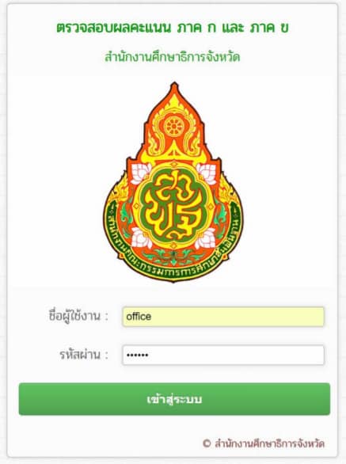Image resolution: width=346 pixels, height=464 pixels.
Task: Click the copyright symbol in the footer
Action: coord(207,443)
